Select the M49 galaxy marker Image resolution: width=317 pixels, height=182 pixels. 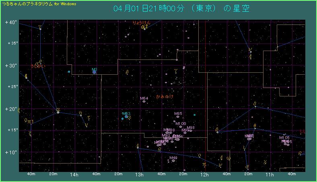(173, 161)
